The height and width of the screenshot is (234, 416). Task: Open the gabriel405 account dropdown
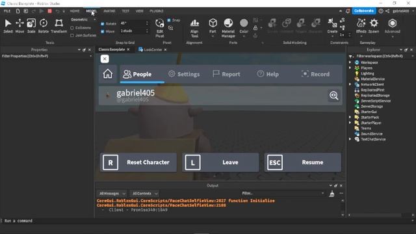403,11
